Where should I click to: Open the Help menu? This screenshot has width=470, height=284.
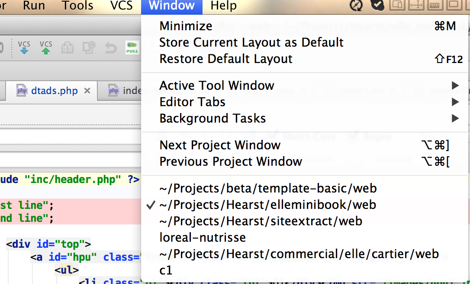click(224, 6)
